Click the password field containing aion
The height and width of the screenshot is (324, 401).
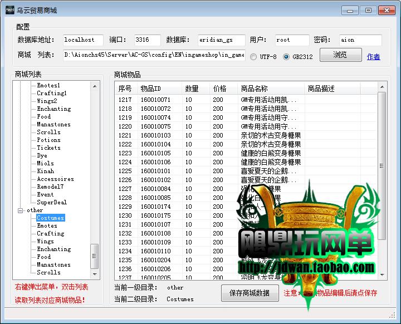(x=360, y=40)
